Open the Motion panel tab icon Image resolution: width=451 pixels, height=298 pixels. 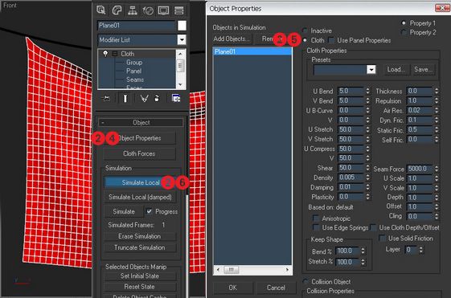[x=148, y=10]
